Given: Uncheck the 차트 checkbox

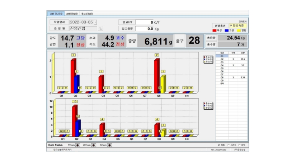Looking at the screenshot, I should pyautogui.click(x=219, y=145).
